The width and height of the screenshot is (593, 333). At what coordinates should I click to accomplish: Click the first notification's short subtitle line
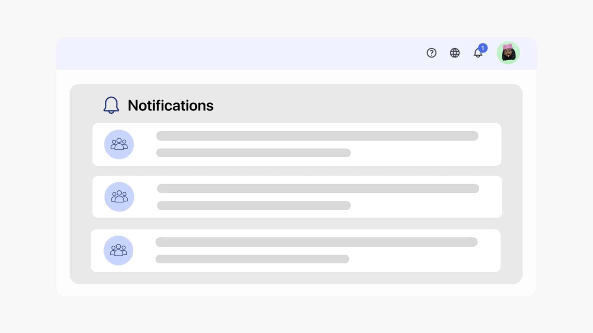pos(253,153)
